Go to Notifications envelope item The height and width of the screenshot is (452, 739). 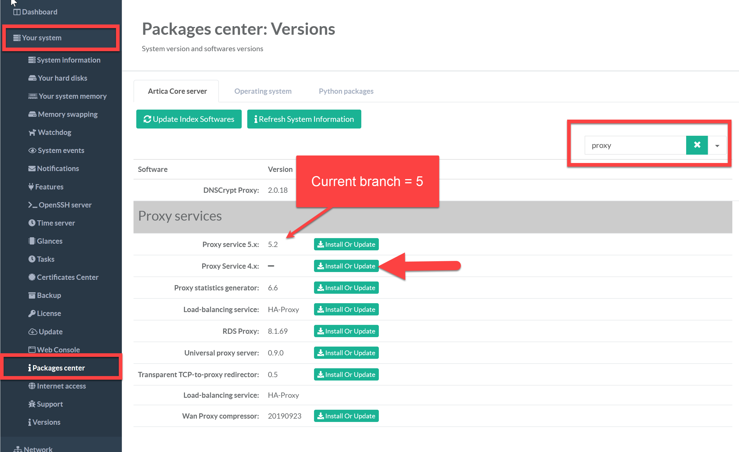point(58,169)
